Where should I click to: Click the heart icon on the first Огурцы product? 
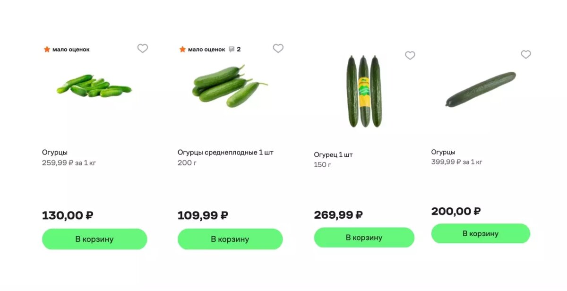click(x=142, y=48)
